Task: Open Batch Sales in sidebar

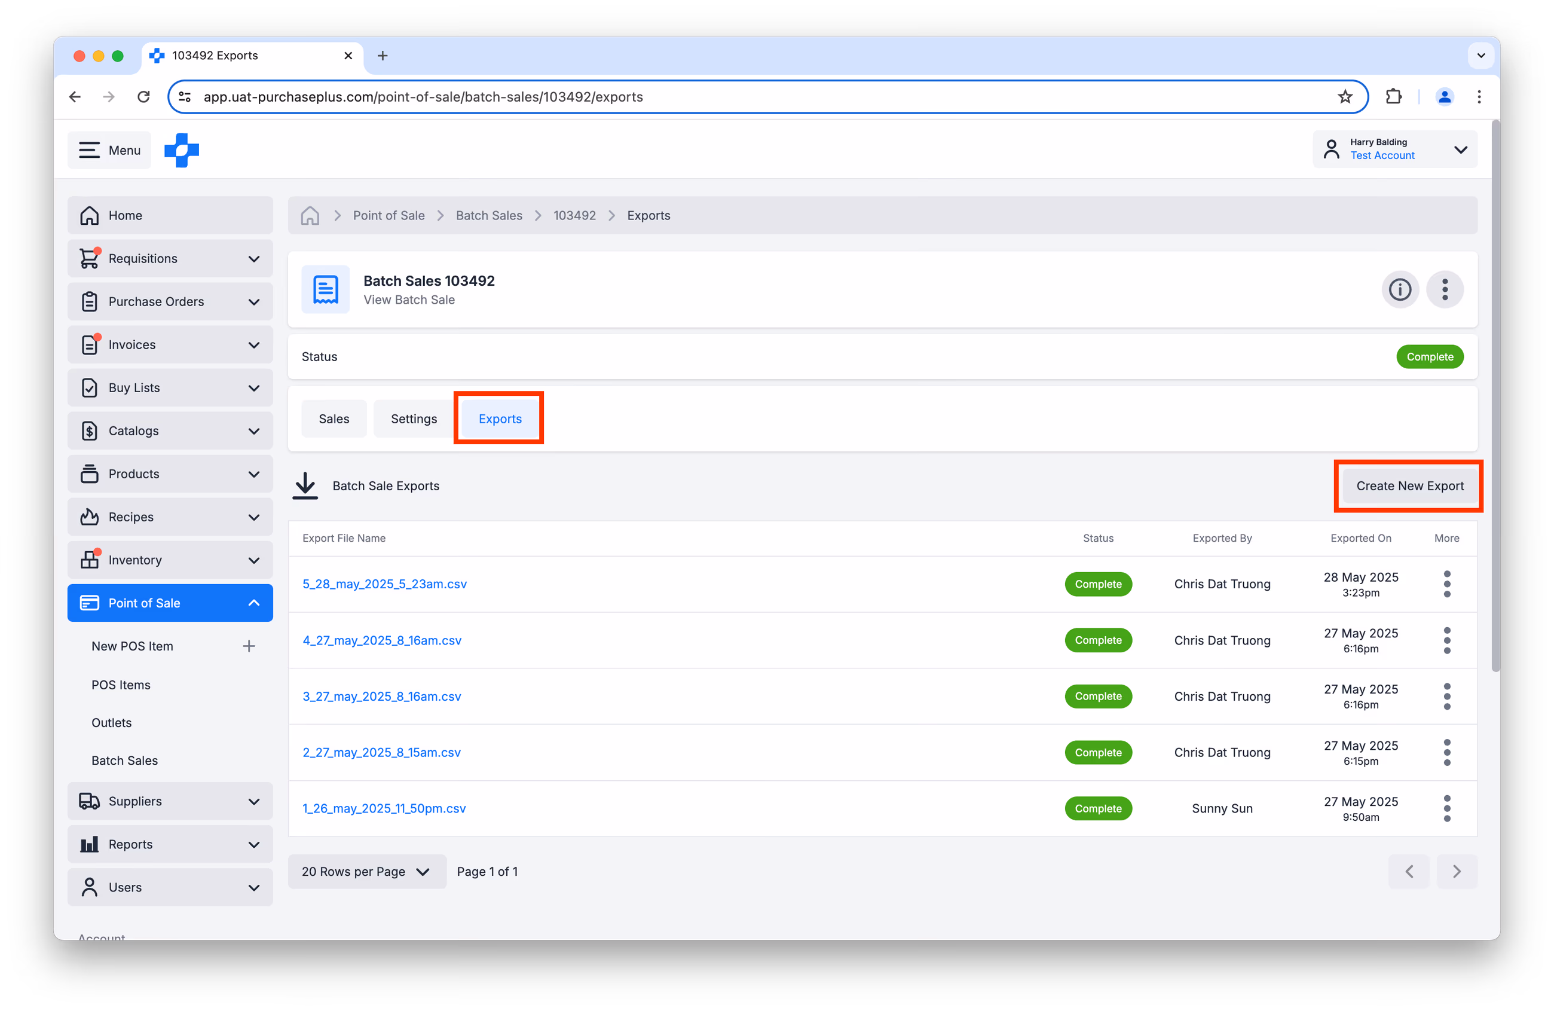Action: tap(124, 760)
